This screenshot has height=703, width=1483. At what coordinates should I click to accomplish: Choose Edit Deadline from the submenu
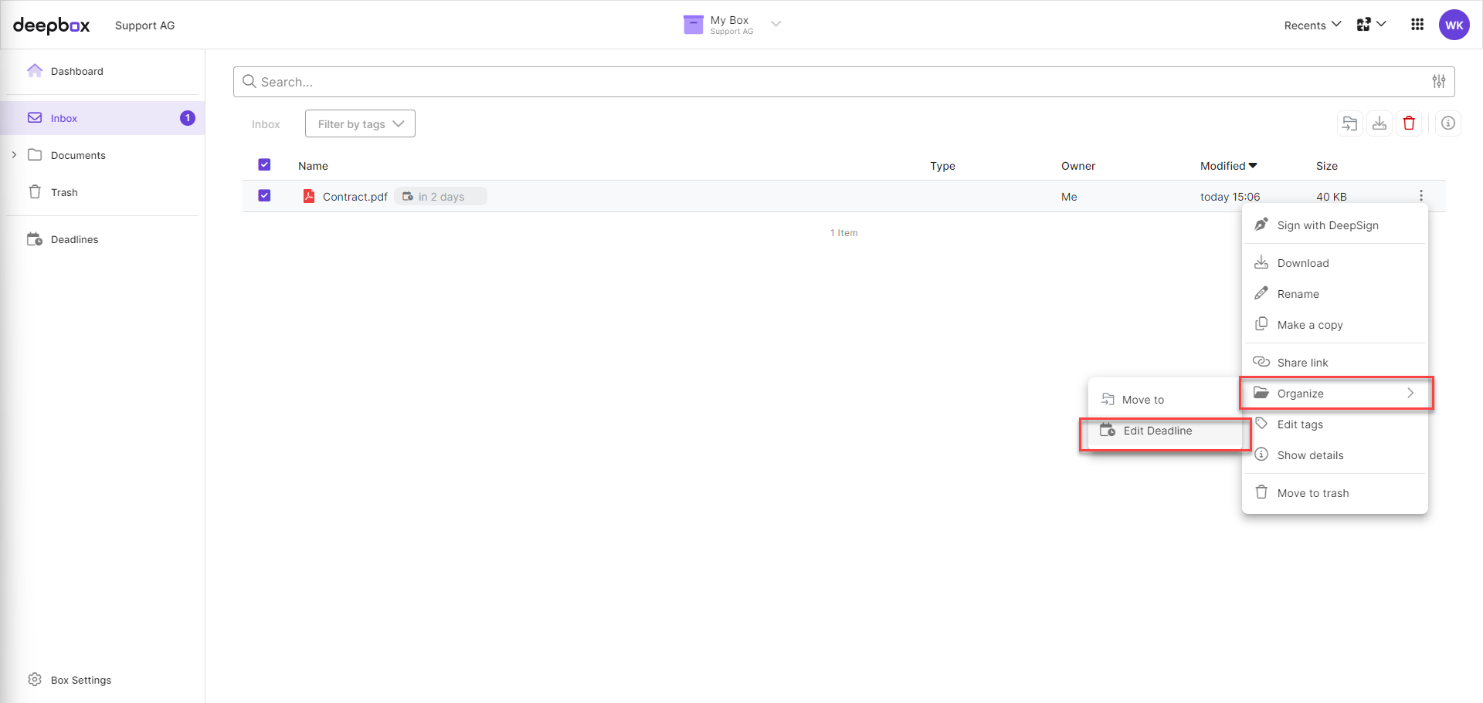pos(1157,431)
